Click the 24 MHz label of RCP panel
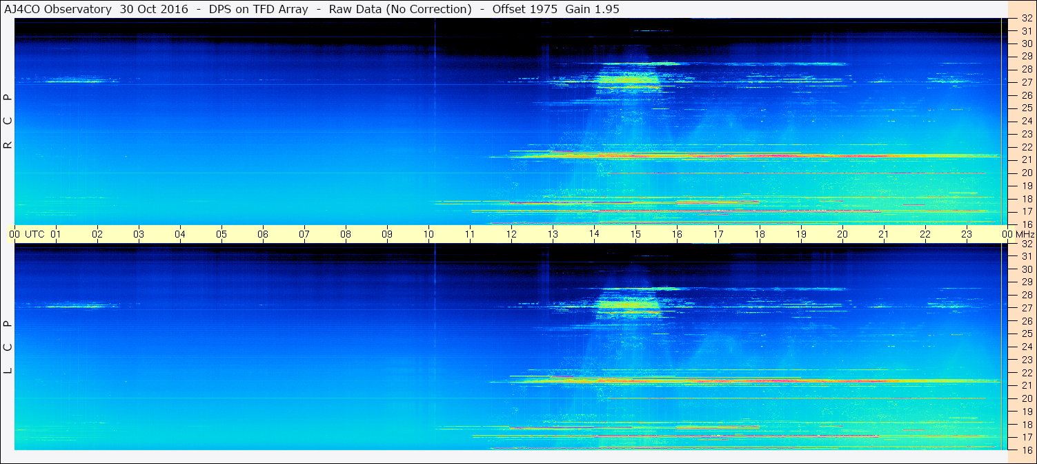 point(1026,121)
